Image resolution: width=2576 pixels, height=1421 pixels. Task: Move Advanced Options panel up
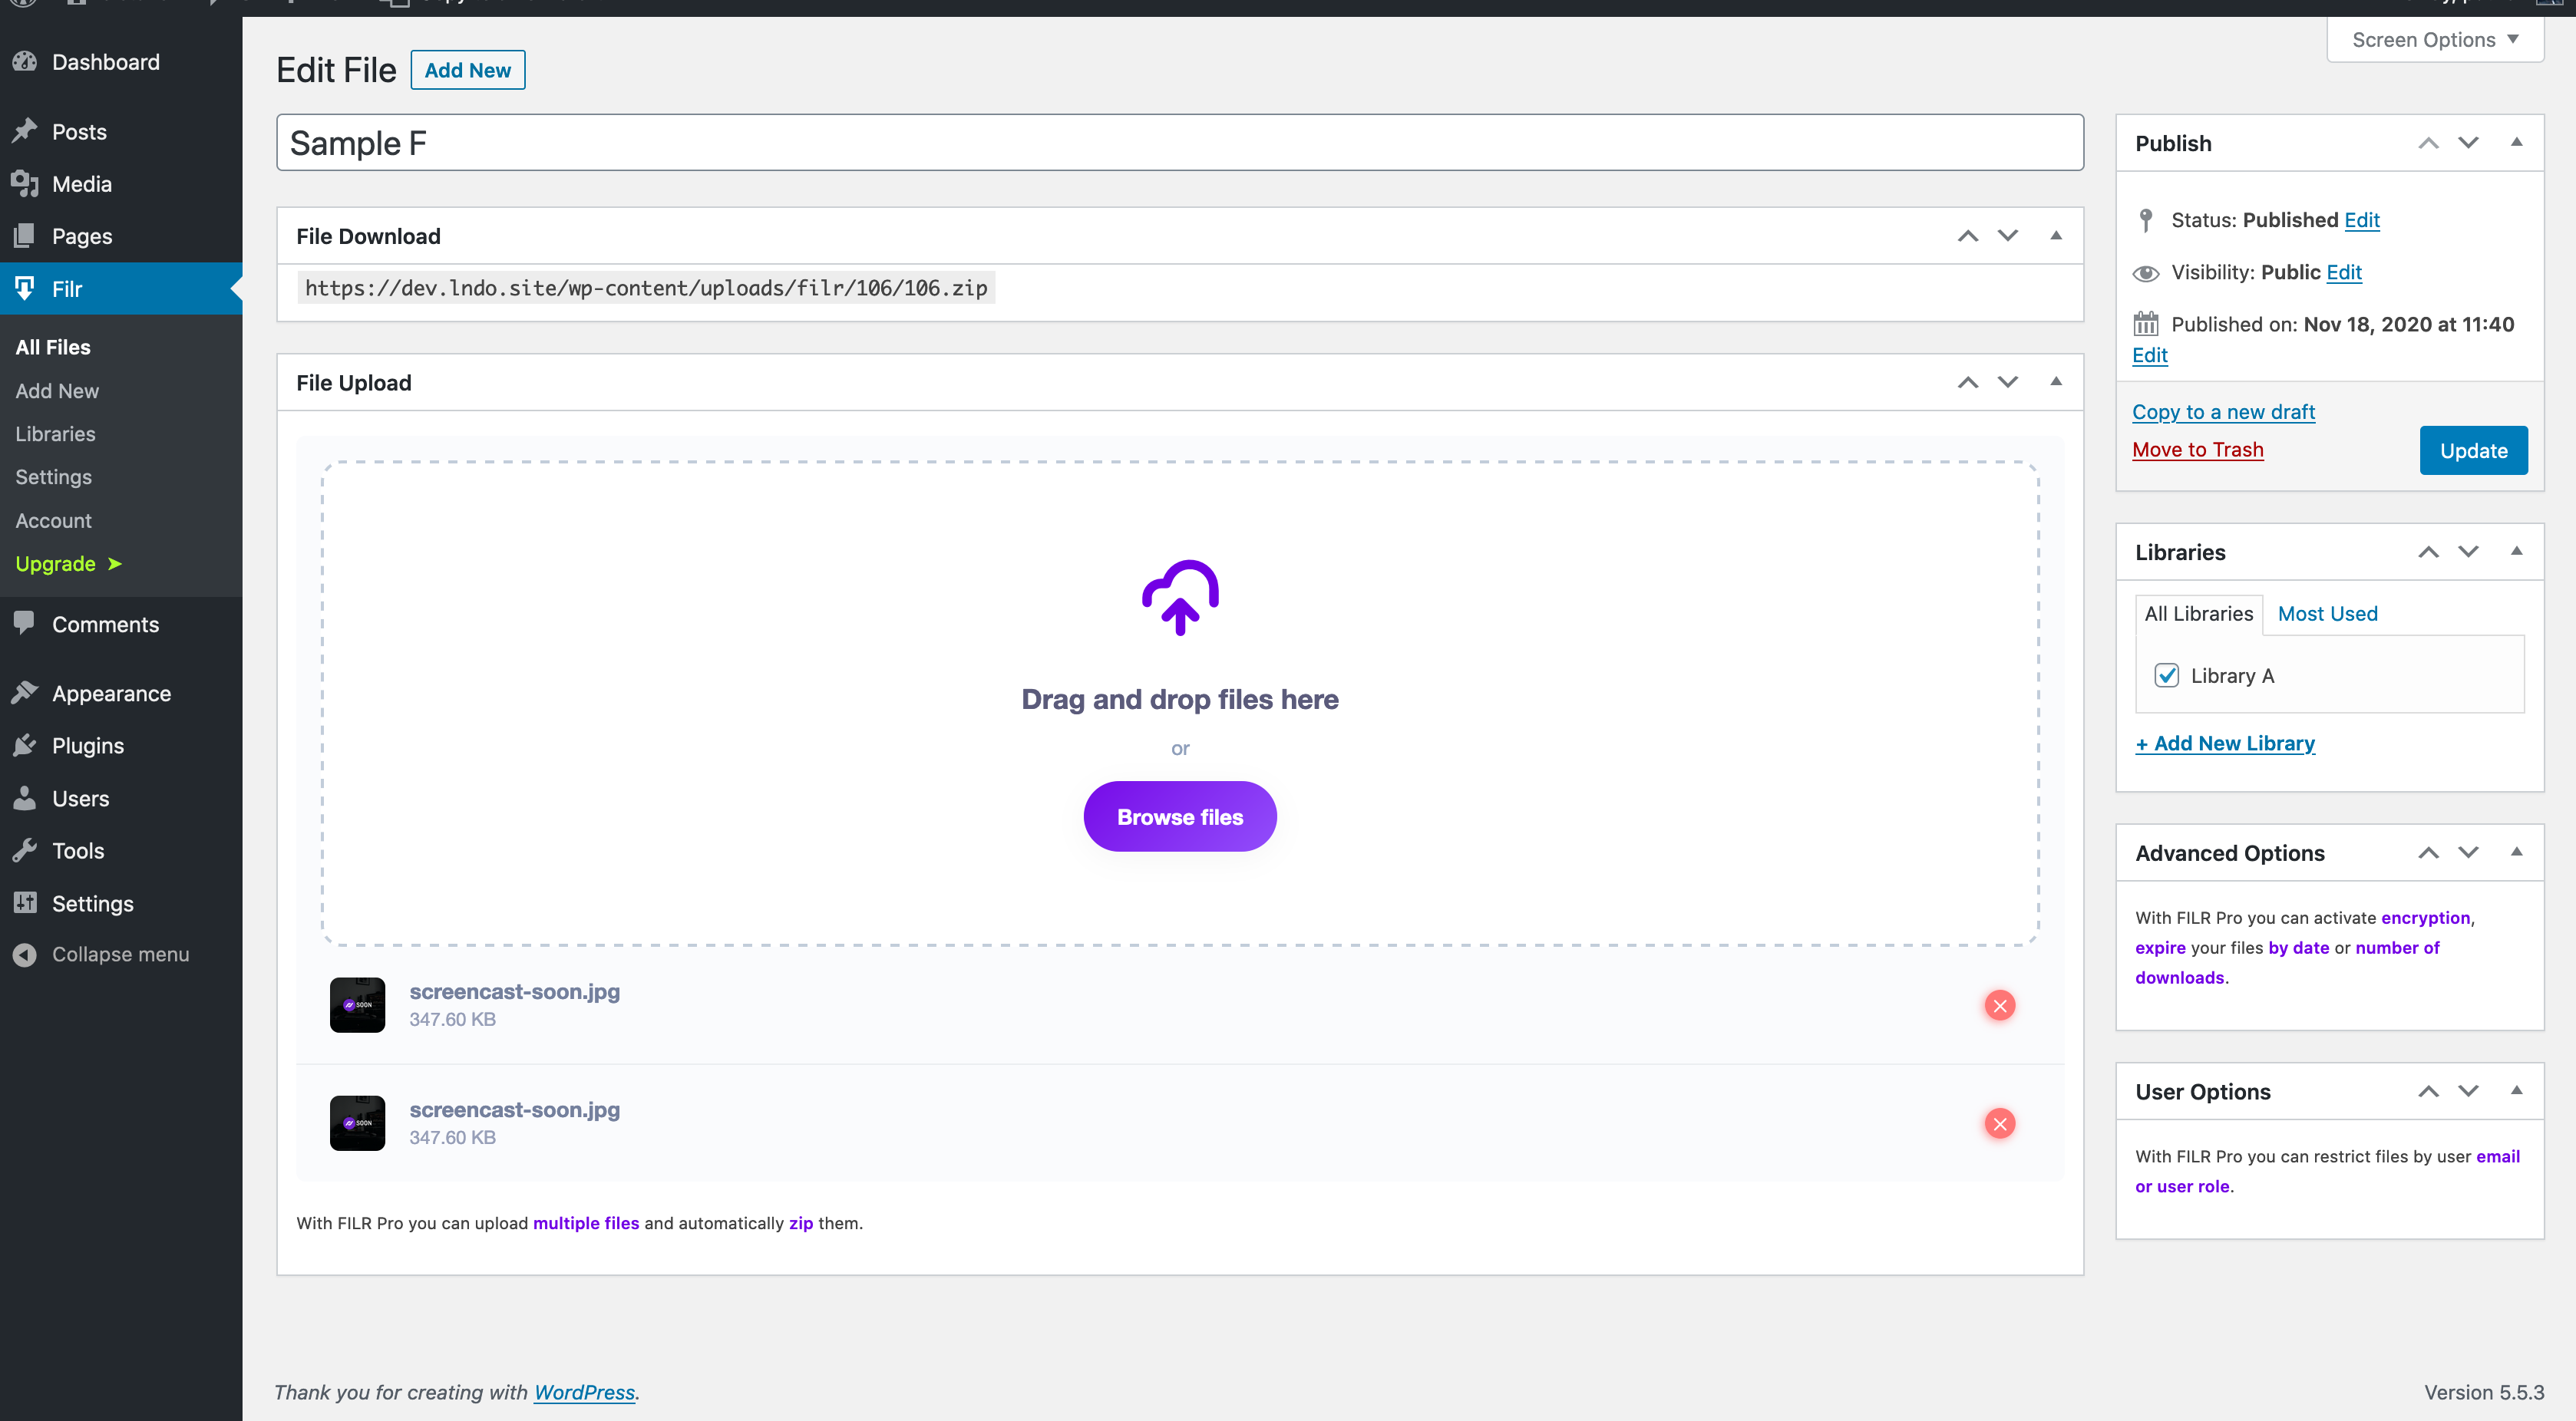(x=2428, y=852)
